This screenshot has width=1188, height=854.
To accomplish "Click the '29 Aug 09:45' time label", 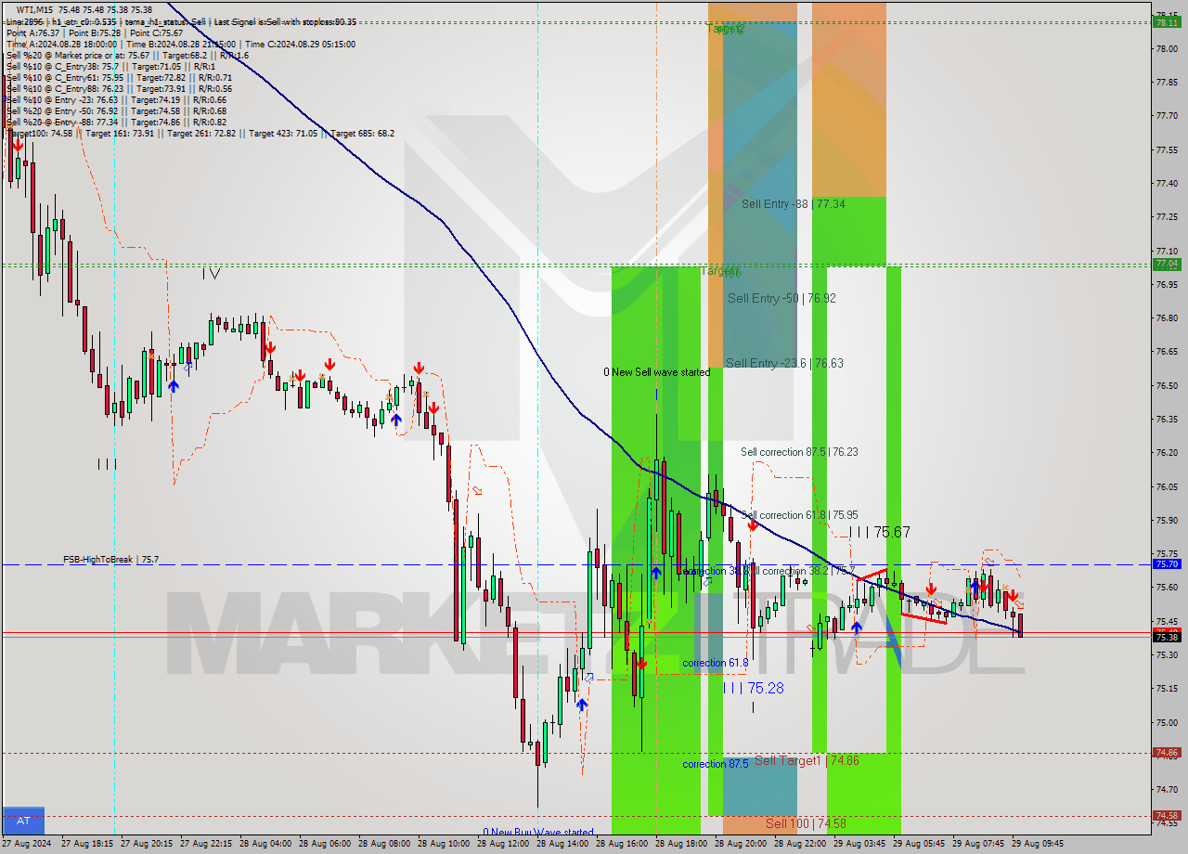I will pyautogui.click(x=1037, y=844).
